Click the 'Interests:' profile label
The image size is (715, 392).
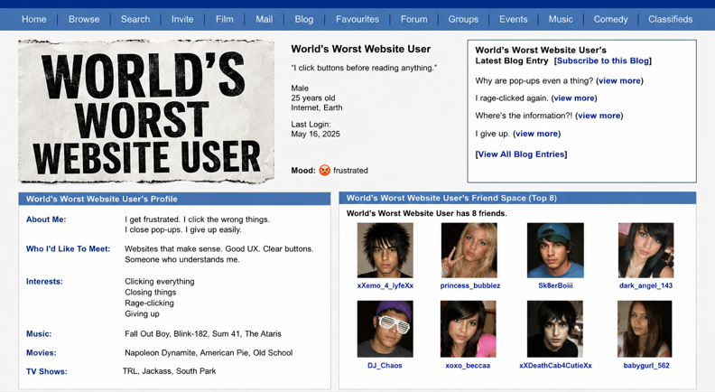[44, 282]
